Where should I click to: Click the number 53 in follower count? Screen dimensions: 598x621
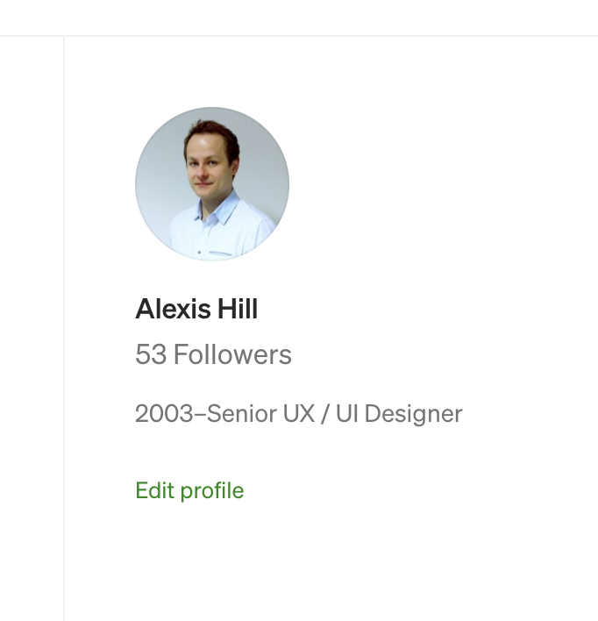click(150, 354)
